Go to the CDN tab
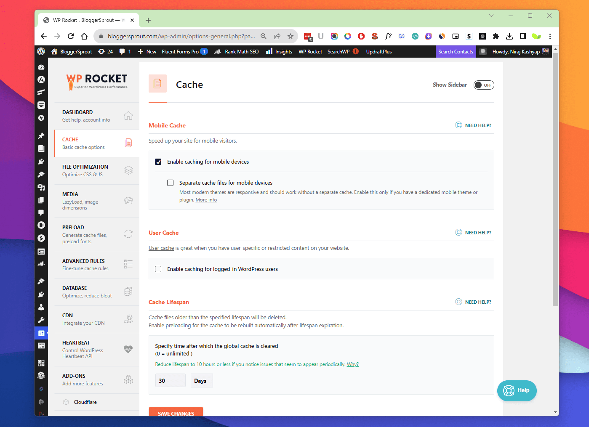The width and height of the screenshot is (589, 427). (97, 319)
